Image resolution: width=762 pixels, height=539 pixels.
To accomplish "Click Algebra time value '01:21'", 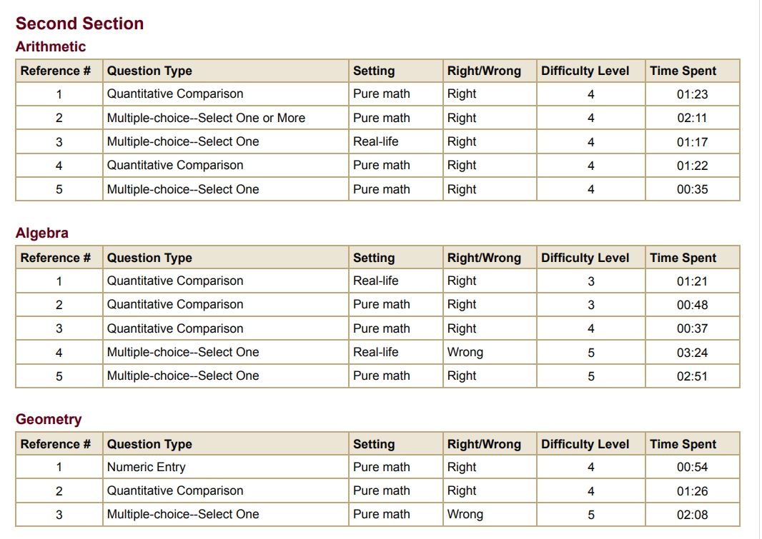I will point(692,281).
